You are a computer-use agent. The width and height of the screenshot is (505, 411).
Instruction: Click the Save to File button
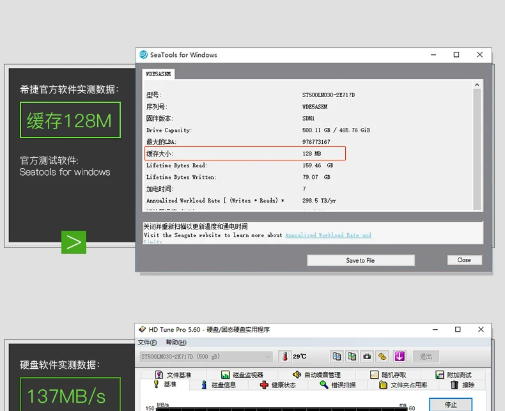coord(361,260)
